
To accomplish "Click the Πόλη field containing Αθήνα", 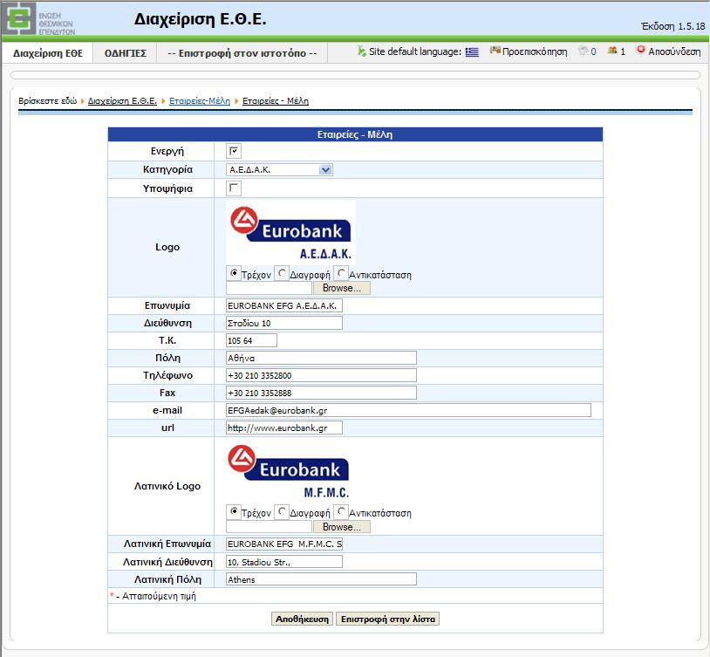I will [321, 358].
